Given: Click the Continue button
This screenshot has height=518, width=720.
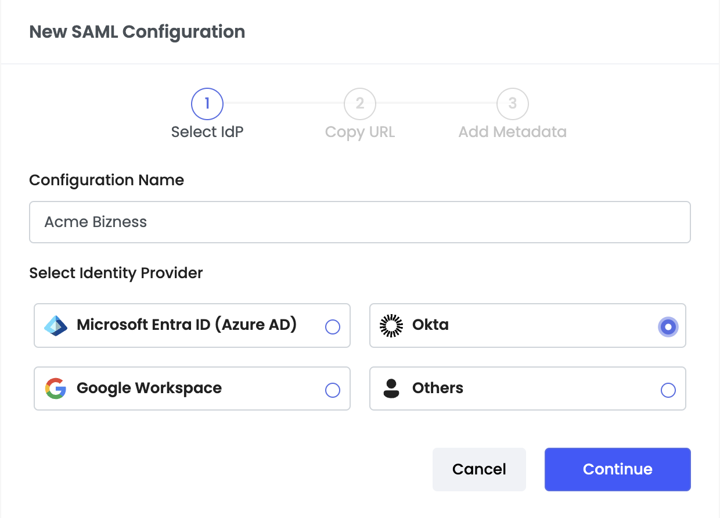Looking at the screenshot, I should tap(618, 469).
